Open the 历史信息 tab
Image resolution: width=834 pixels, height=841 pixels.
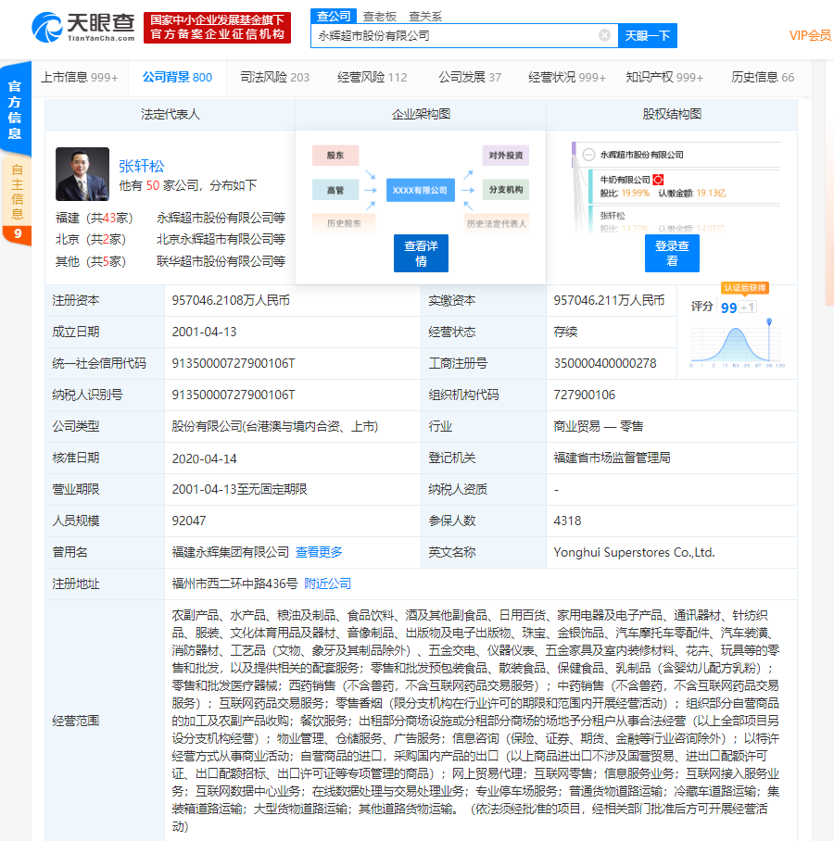point(763,77)
